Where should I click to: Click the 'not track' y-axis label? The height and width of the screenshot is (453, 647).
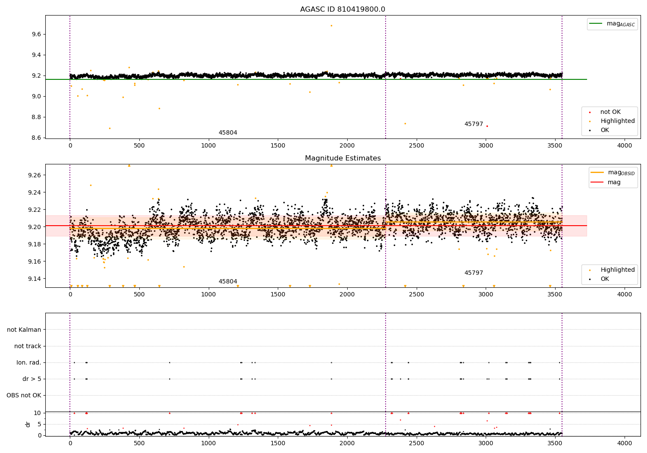28,346
